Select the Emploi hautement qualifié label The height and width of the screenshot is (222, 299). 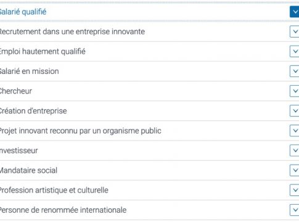tap(43, 51)
